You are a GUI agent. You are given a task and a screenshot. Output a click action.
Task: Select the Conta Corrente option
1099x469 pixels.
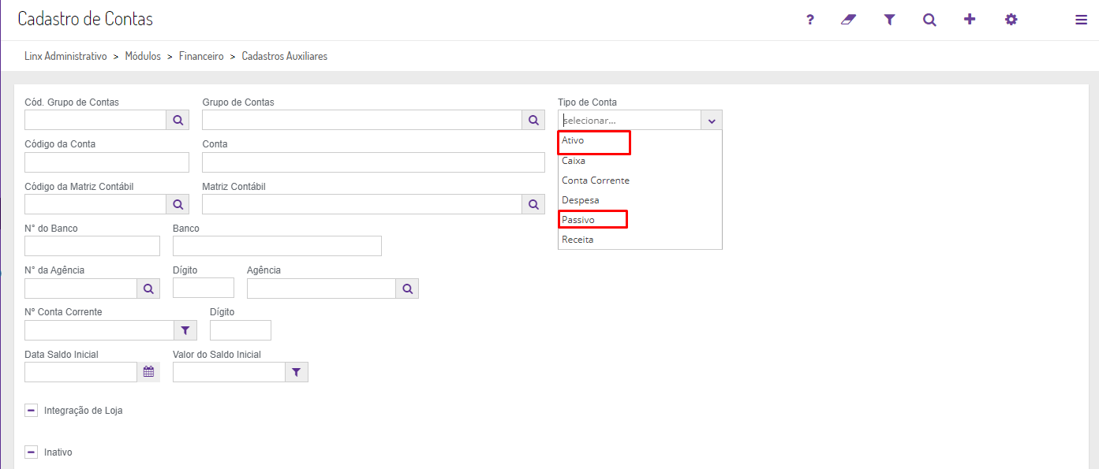coord(596,181)
